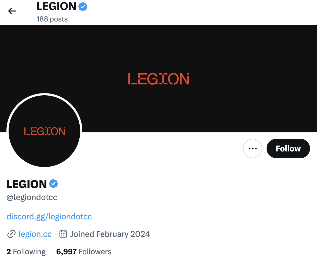This screenshot has width=317, height=261.
Task: Click the @legiondotcc handle text
Action: pos(32,197)
